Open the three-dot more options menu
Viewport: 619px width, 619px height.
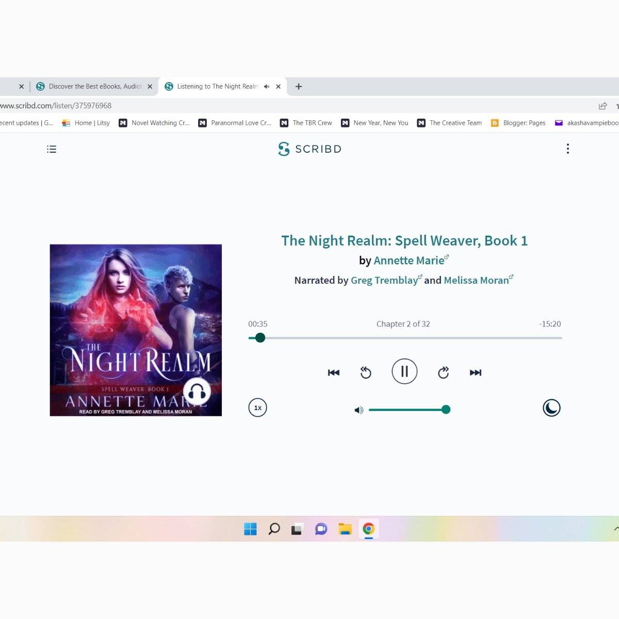(x=568, y=149)
